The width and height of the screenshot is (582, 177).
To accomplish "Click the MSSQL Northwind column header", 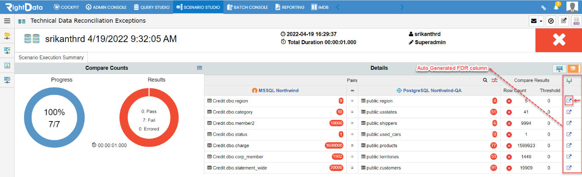I will (276, 90).
